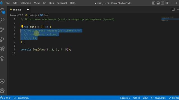Open the Explorer view in activity bar

tap(3, 11)
